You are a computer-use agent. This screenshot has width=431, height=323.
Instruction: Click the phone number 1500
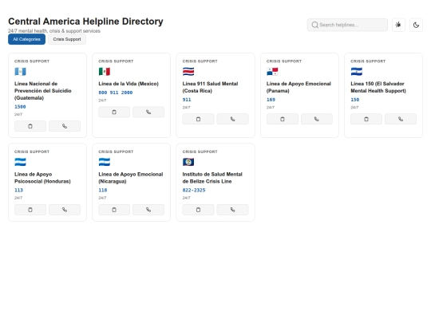(20, 107)
